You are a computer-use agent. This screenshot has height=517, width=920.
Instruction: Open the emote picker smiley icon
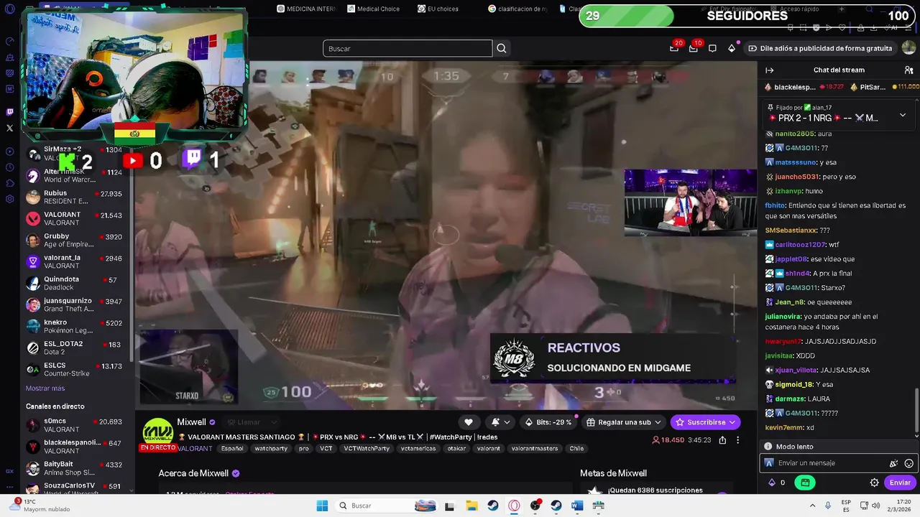[908, 463]
